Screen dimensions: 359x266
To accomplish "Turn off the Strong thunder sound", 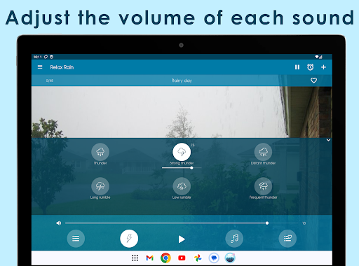I will (x=182, y=152).
